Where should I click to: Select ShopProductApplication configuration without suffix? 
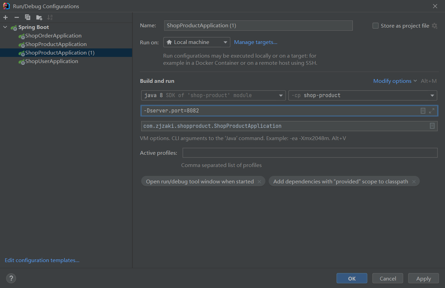click(56, 44)
